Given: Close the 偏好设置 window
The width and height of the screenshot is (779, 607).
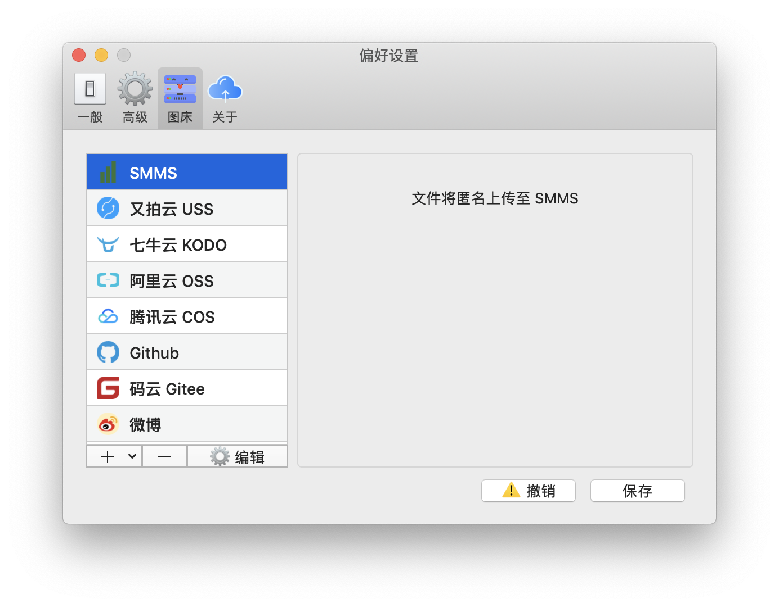Looking at the screenshot, I should coord(79,55).
